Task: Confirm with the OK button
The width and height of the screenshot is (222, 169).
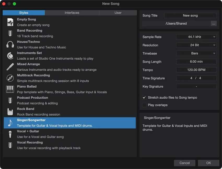Action: (208, 163)
